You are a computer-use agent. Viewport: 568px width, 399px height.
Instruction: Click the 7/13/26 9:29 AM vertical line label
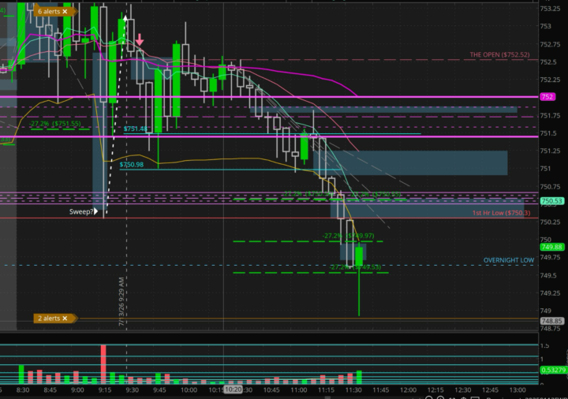[x=121, y=301]
